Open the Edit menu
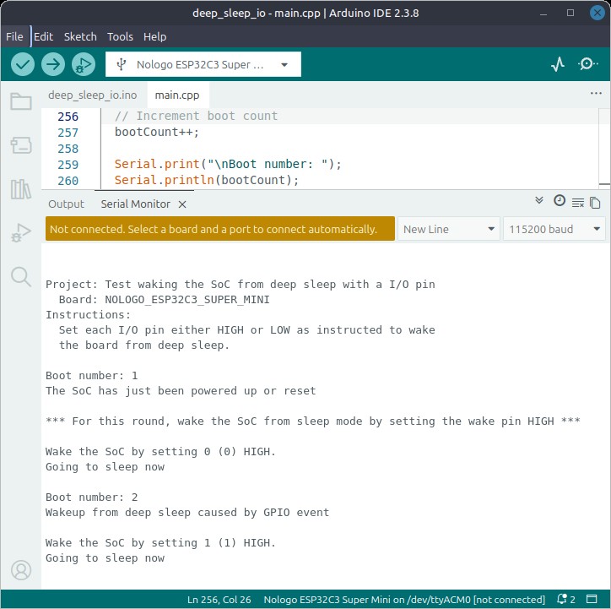Viewport: 611px width, 609px height. (43, 36)
